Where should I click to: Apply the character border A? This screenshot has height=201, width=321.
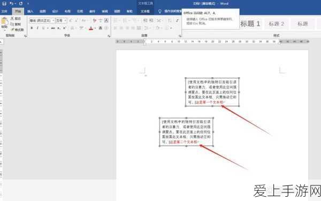pos(106,20)
